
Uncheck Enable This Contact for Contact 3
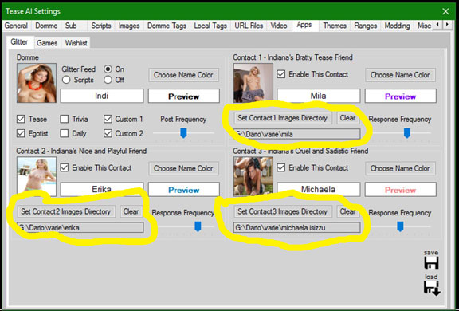click(x=281, y=167)
